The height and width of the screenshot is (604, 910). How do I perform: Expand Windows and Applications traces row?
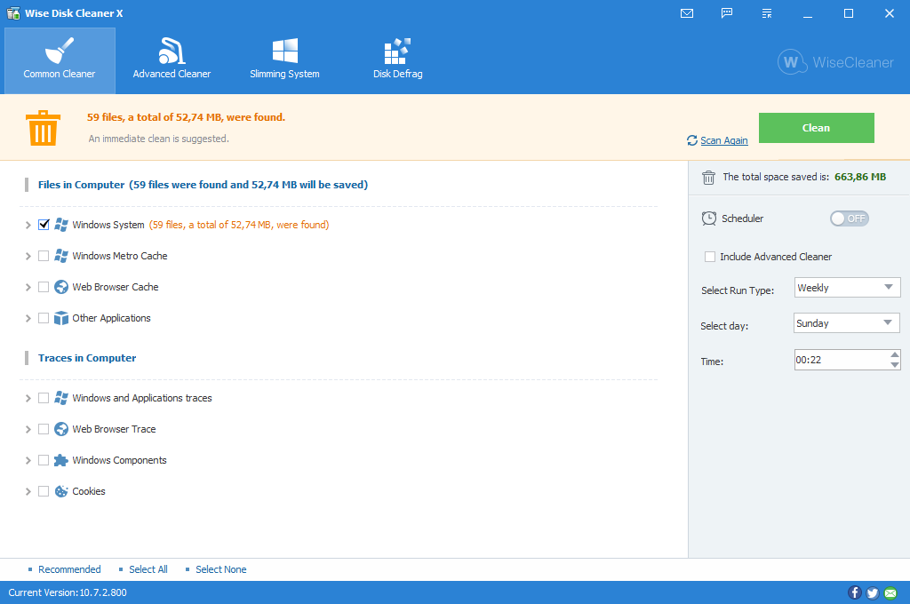[x=28, y=398]
